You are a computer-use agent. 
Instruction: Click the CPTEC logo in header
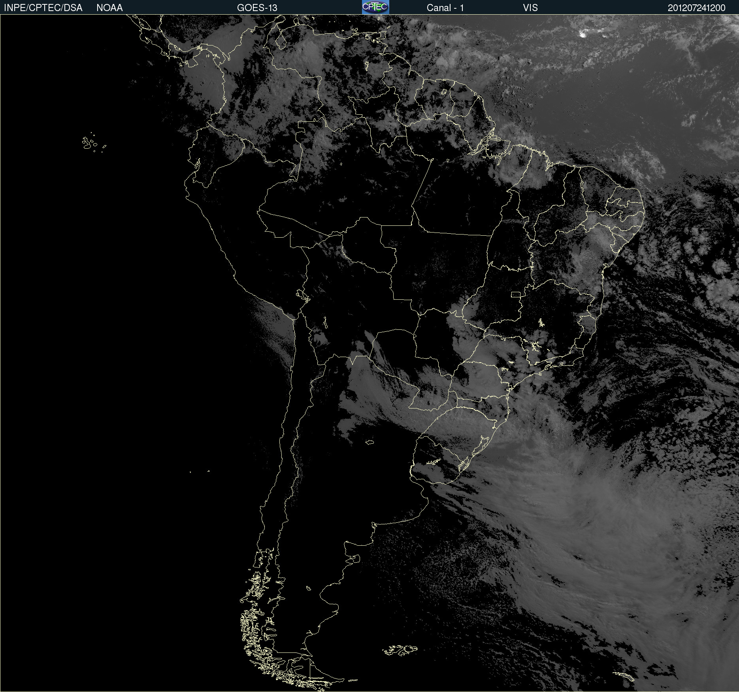click(375, 7)
